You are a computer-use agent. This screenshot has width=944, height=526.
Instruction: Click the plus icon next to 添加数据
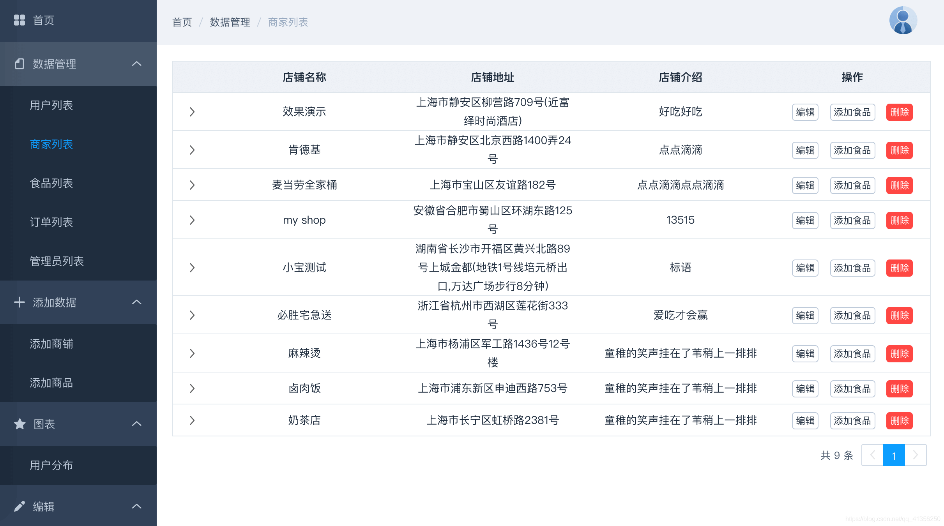(19, 302)
